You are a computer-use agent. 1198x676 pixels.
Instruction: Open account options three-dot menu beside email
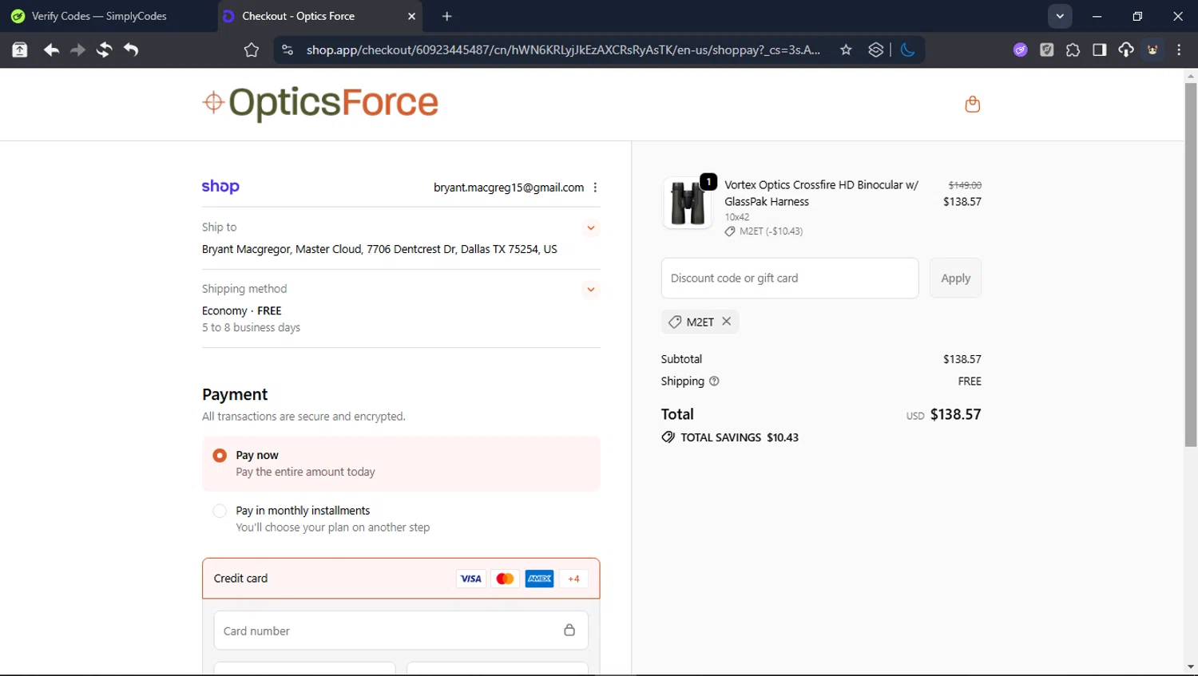coord(595,188)
